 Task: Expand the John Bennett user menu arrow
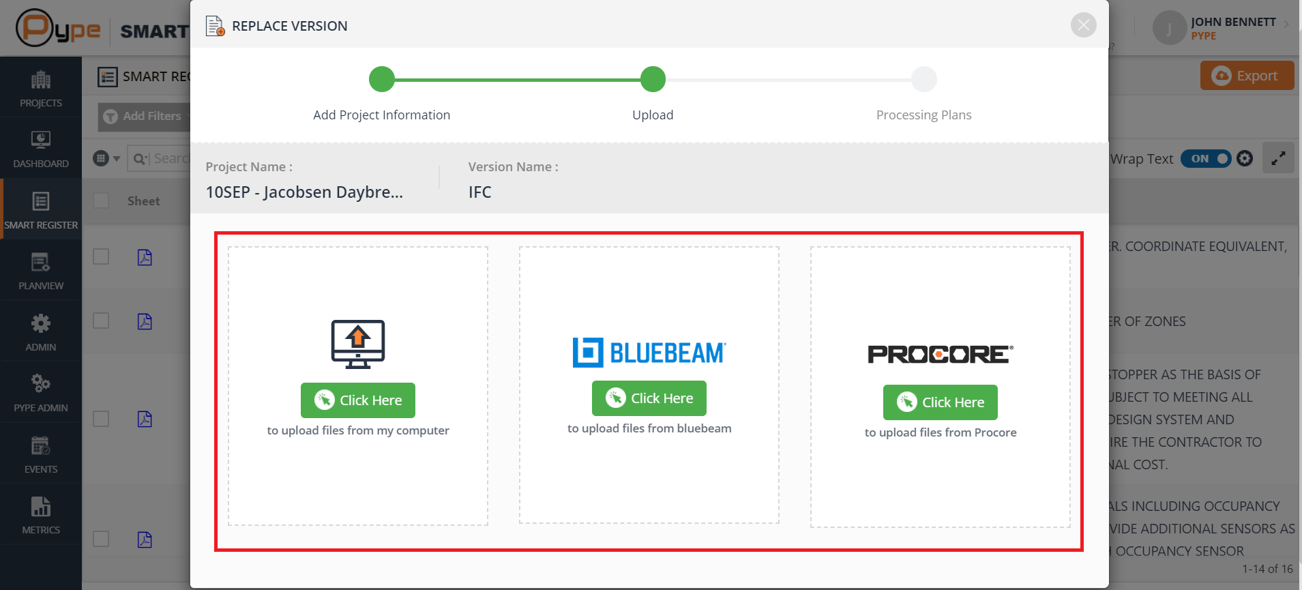[x=1286, y=24]
